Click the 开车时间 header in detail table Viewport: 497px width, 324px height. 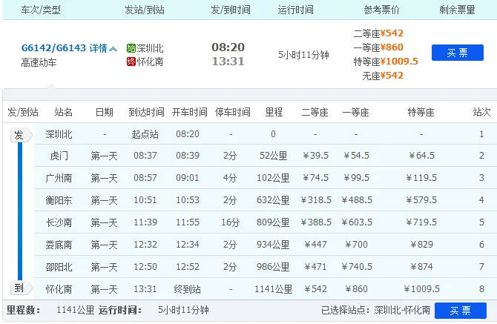[190, 112]
